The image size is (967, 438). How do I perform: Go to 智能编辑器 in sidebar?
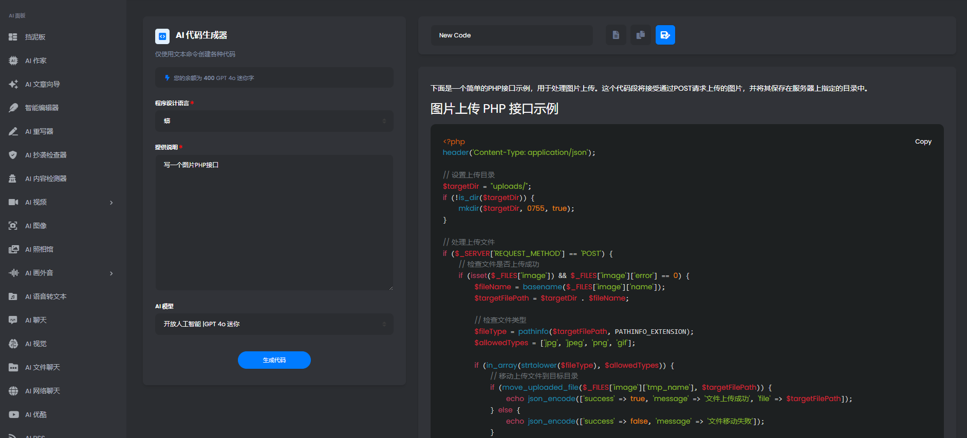[x=42, y=108]
